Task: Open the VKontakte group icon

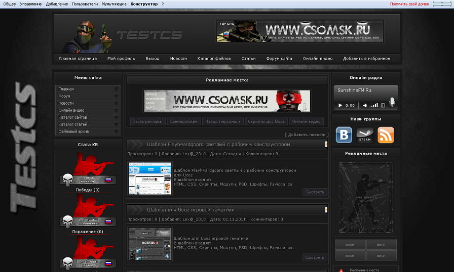Action: tap(345, 135)
